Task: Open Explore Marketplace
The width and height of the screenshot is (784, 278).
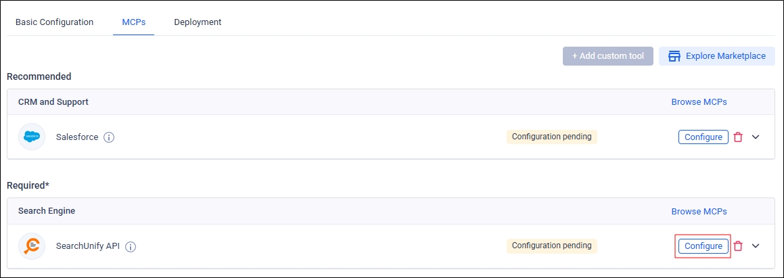Action: click(717, 56)
